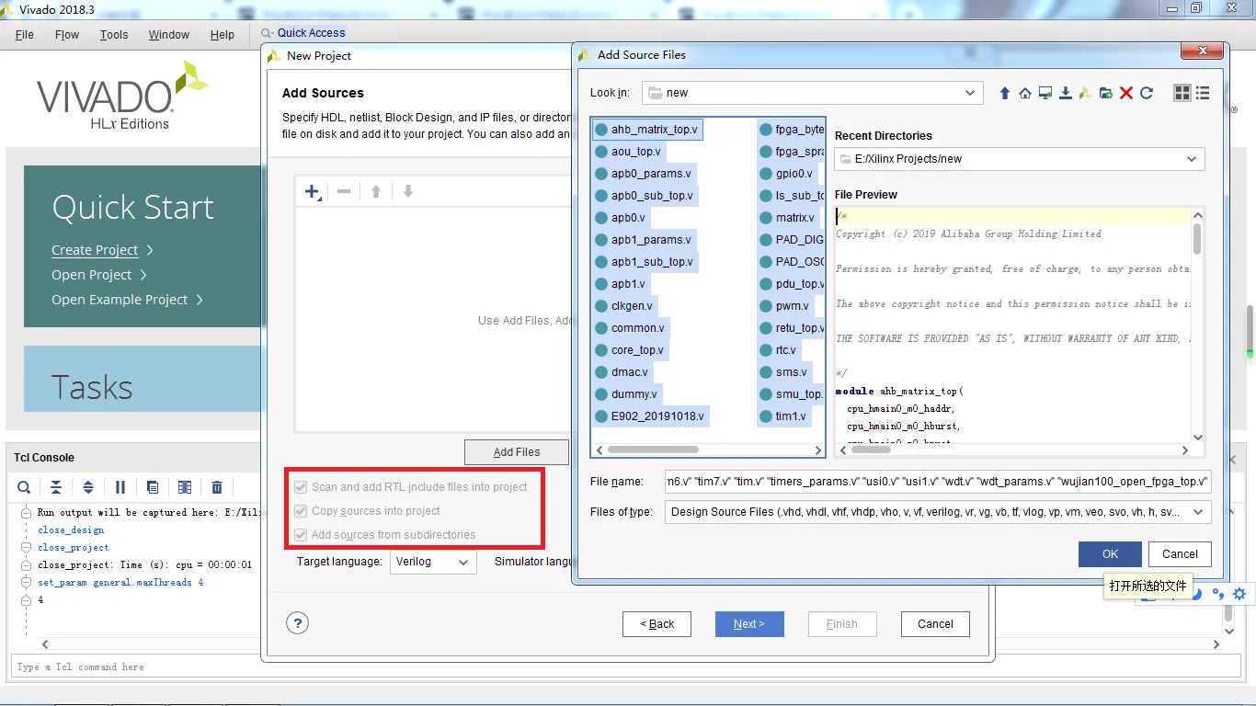Clear the Tcl Console with trash icon
The image size is (1256, 706).
point(217,487)
